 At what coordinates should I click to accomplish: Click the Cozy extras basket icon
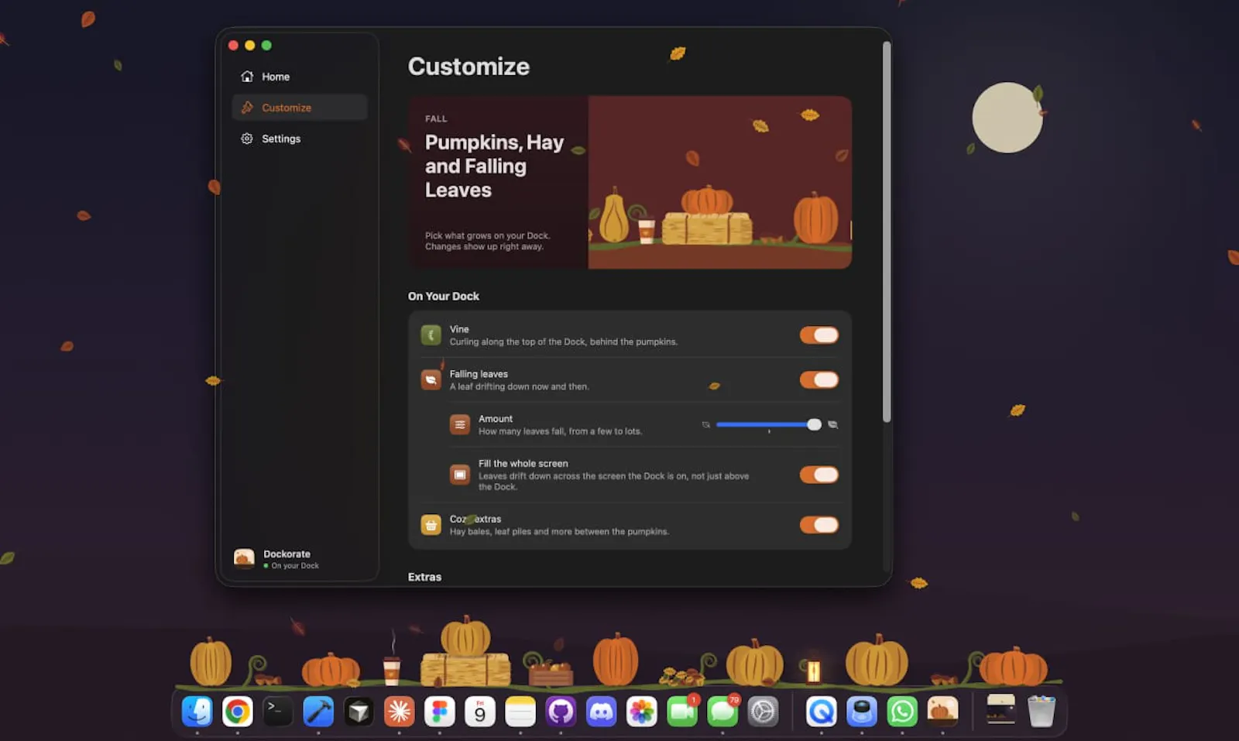[x=431, y=525]
